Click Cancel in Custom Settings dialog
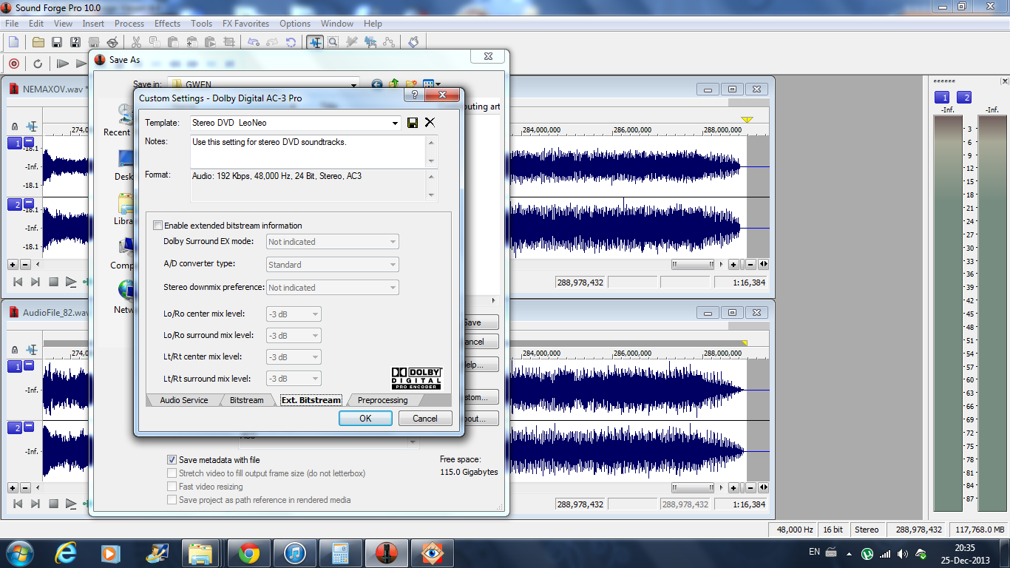1010x568 pixels. pos(425,418)
